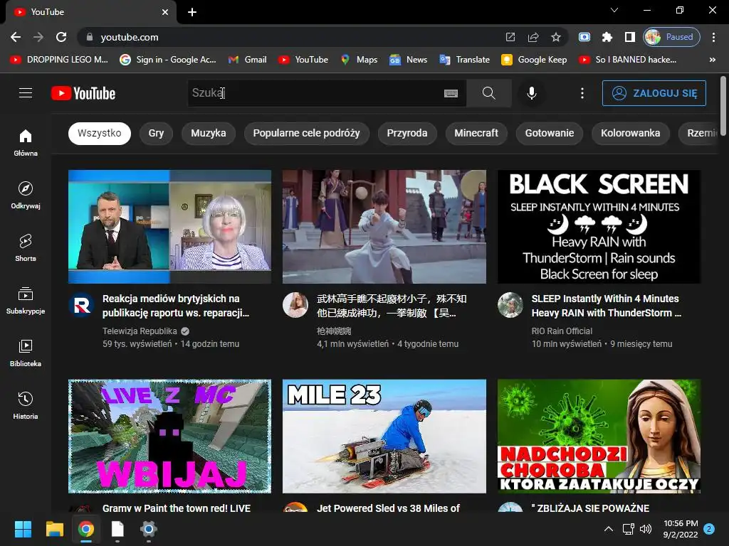
Task: Select the Gry filter chip
Action: pyautogui.click(x=156, y=133)
